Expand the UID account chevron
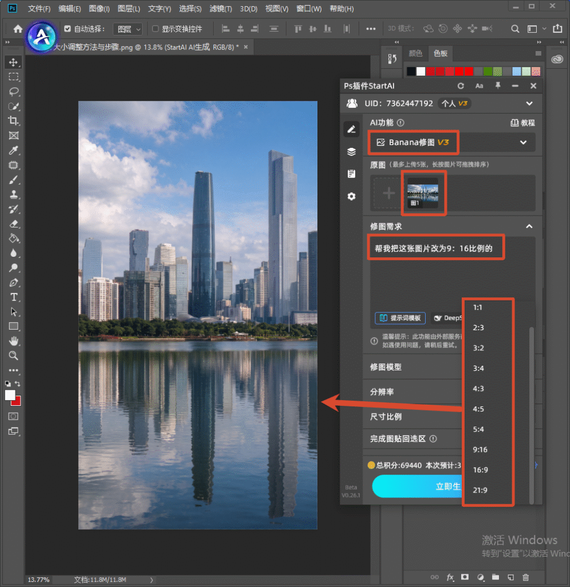The image size is (570, 587). 529,103
